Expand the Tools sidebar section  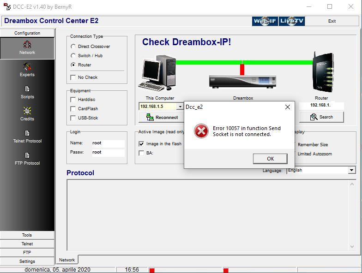(x=27, y=235)
